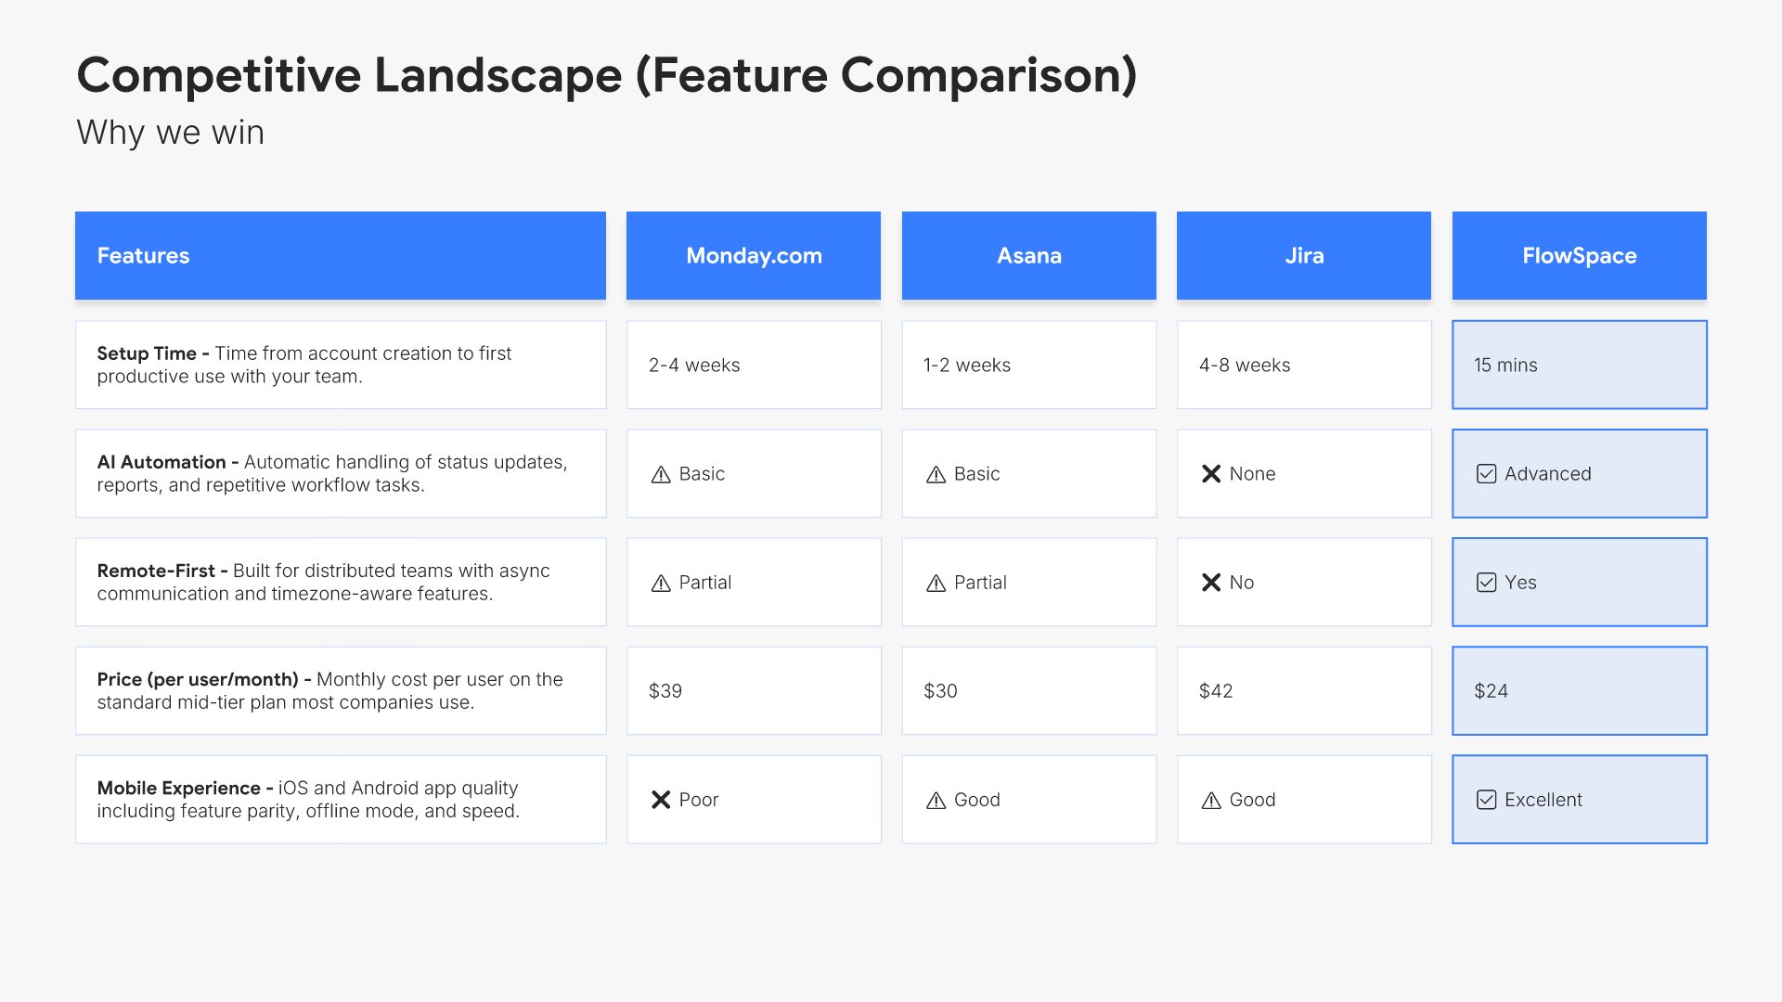Click the X icon next to None
Image resolution: width=1782 pixels, height=1002 pixels.
point(1211,474)
